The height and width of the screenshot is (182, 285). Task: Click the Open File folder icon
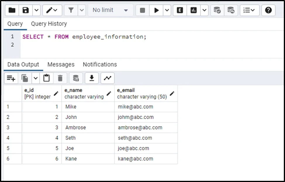click(x=12, y=10)
